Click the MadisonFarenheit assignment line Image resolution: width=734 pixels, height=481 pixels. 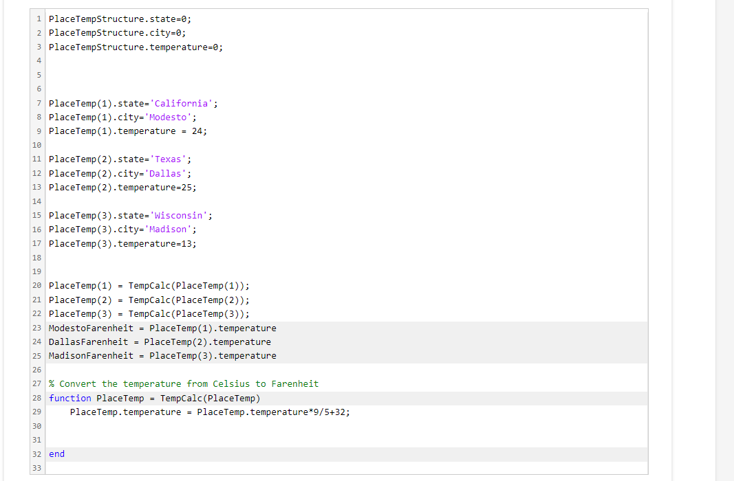[162, 356]
